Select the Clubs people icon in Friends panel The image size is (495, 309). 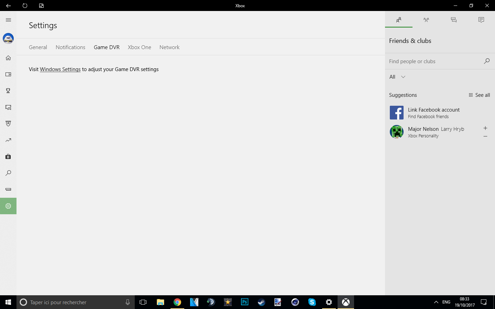426,20
